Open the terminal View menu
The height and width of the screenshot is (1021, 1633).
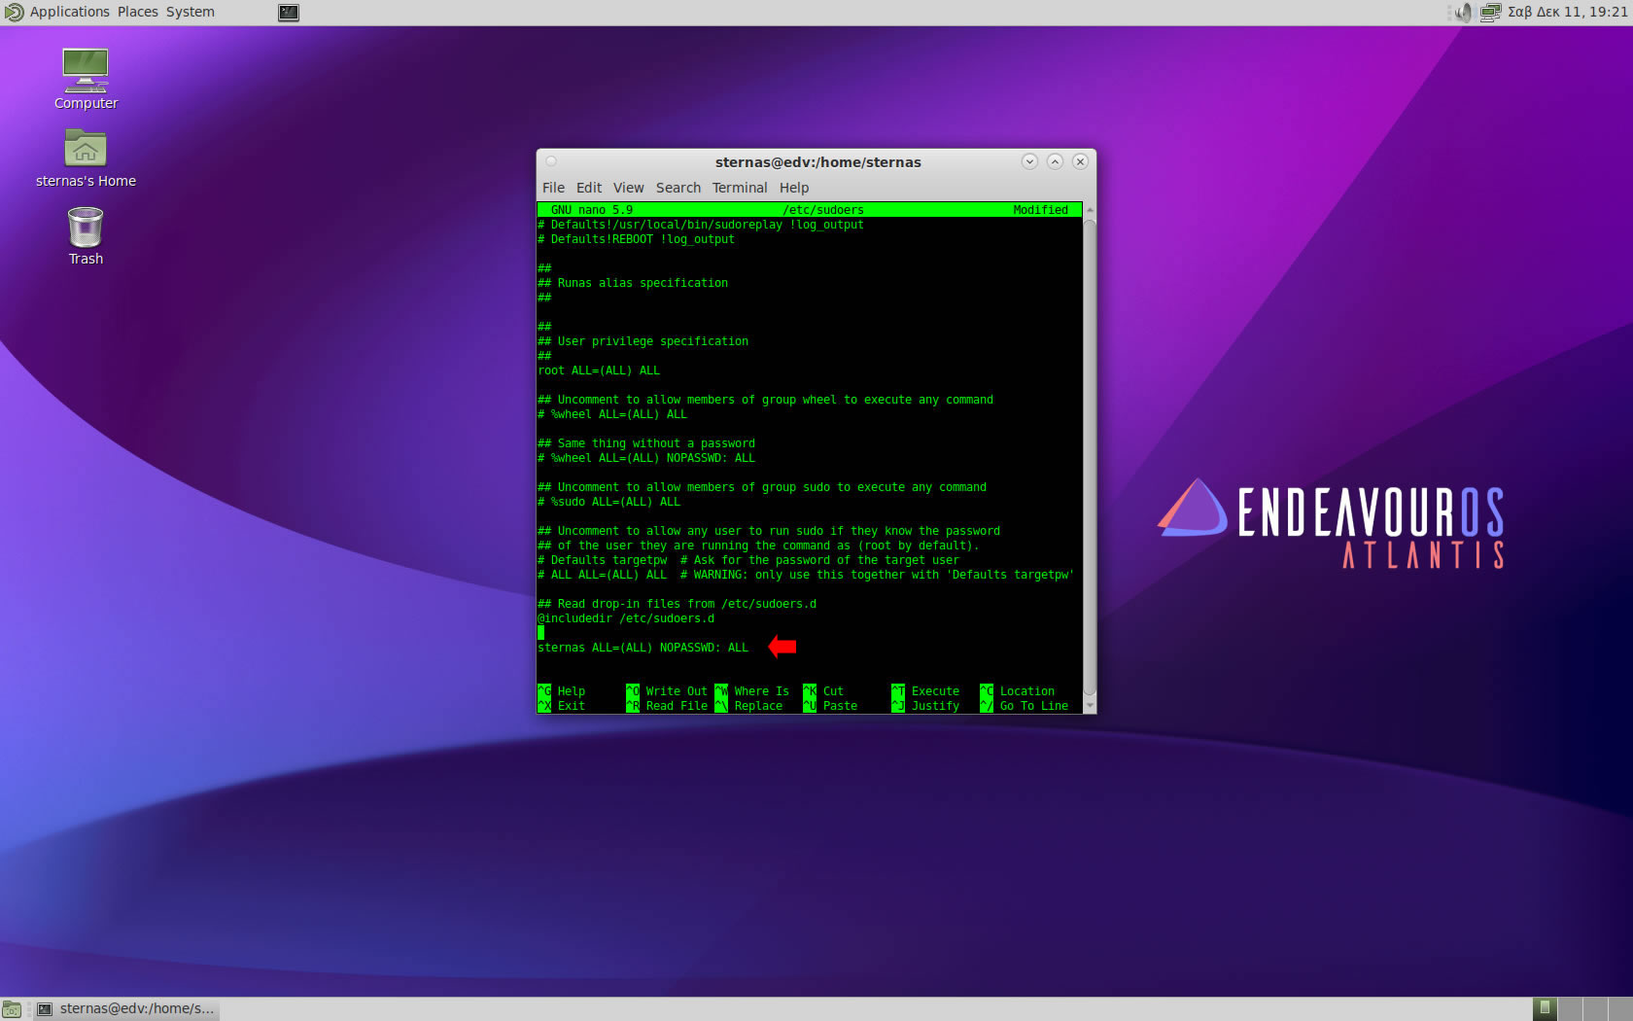pyautogui.click(x=628, y=188)
